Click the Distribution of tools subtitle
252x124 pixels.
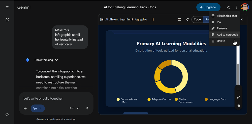pyautogui.click(x=171, y=51)
